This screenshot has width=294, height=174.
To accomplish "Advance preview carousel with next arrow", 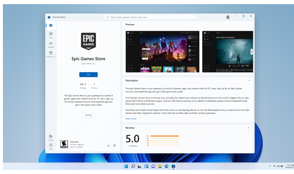I will pyautogui.click(x=252, y=51).
